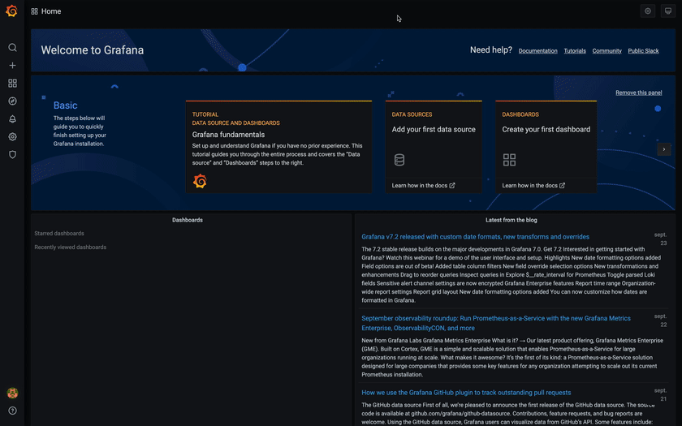Open the Search magnifier icon

tap(12, 48)
